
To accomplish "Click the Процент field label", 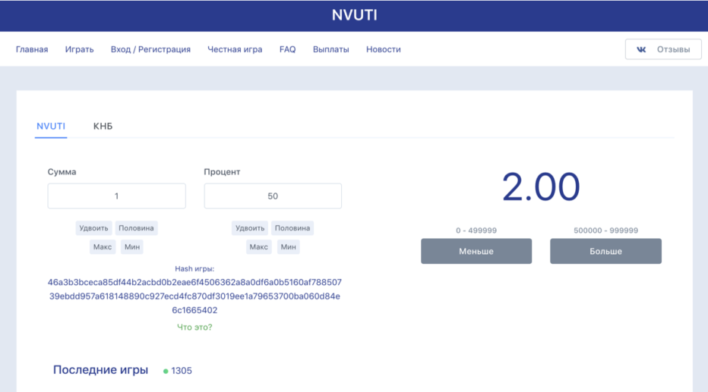I will [222, 171].
